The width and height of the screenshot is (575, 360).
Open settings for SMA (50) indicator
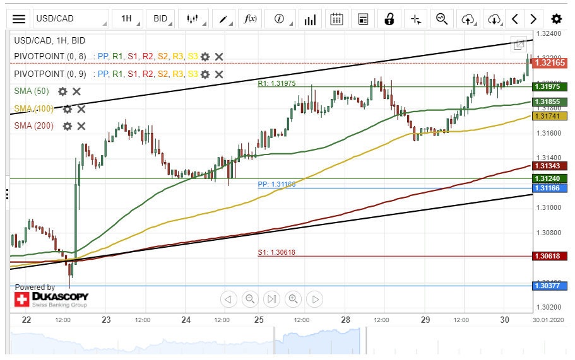62,91
